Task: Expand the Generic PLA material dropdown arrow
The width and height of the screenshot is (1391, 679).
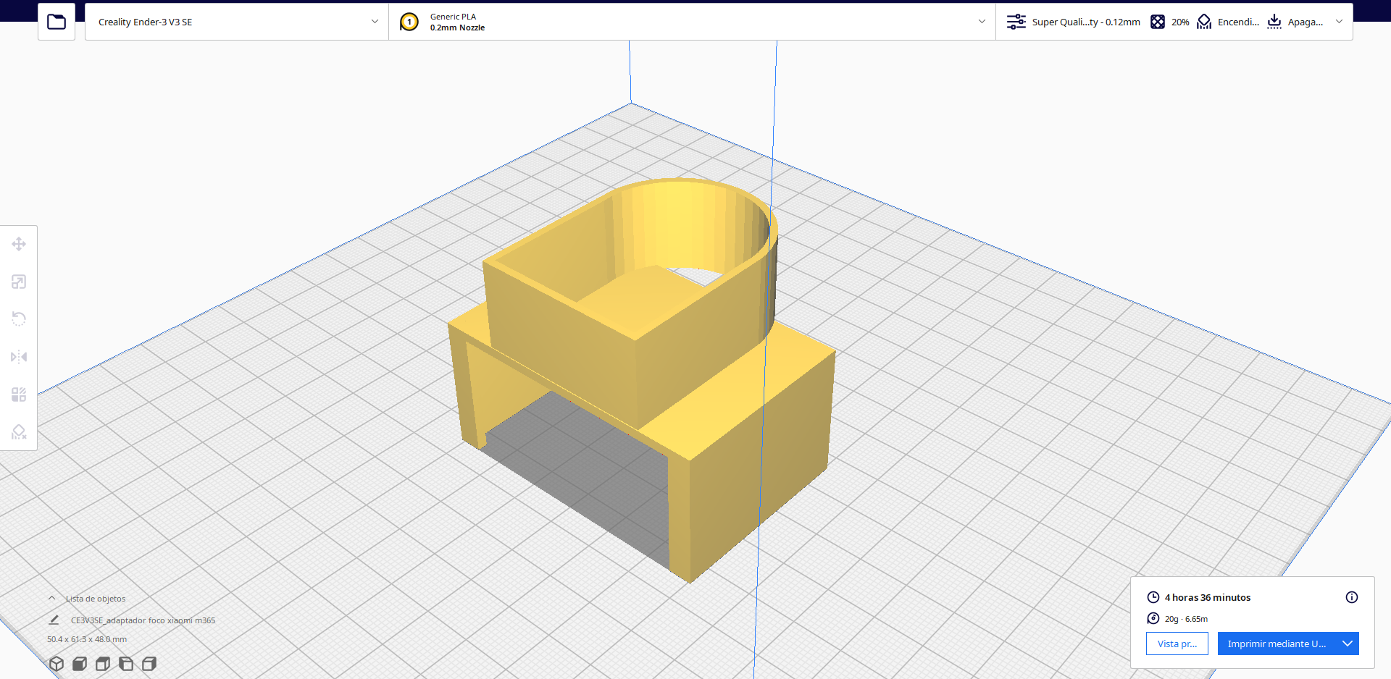Action: click(982, 22)
